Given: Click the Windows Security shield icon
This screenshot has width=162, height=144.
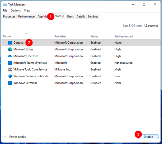Looking at the screenshot, I should click(x=10, y=76).
